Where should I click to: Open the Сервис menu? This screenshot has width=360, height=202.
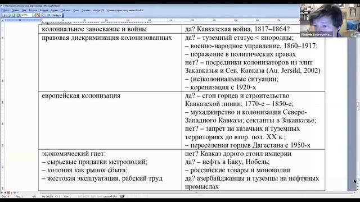[55, 10]
